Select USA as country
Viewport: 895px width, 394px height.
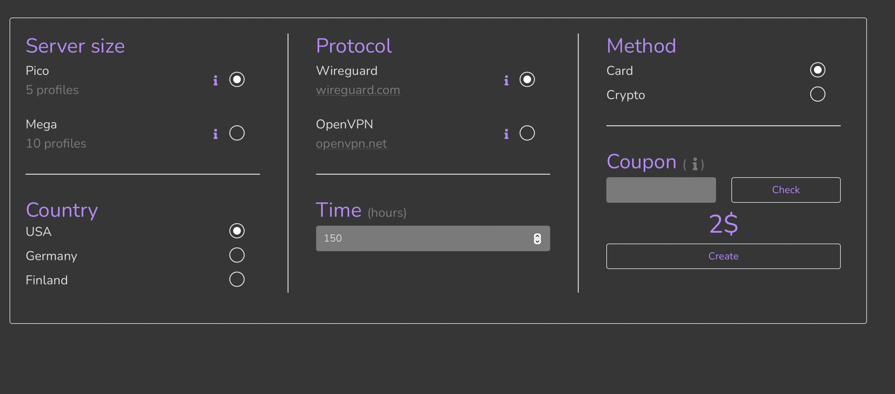pyautogui.click(x=237, y=230)
